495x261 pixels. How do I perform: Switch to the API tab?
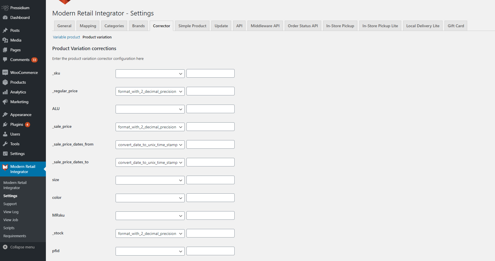pos(239,26)
